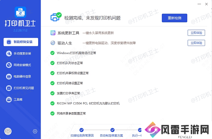Minimize the 打印机卫士 window

pos(199,4)
